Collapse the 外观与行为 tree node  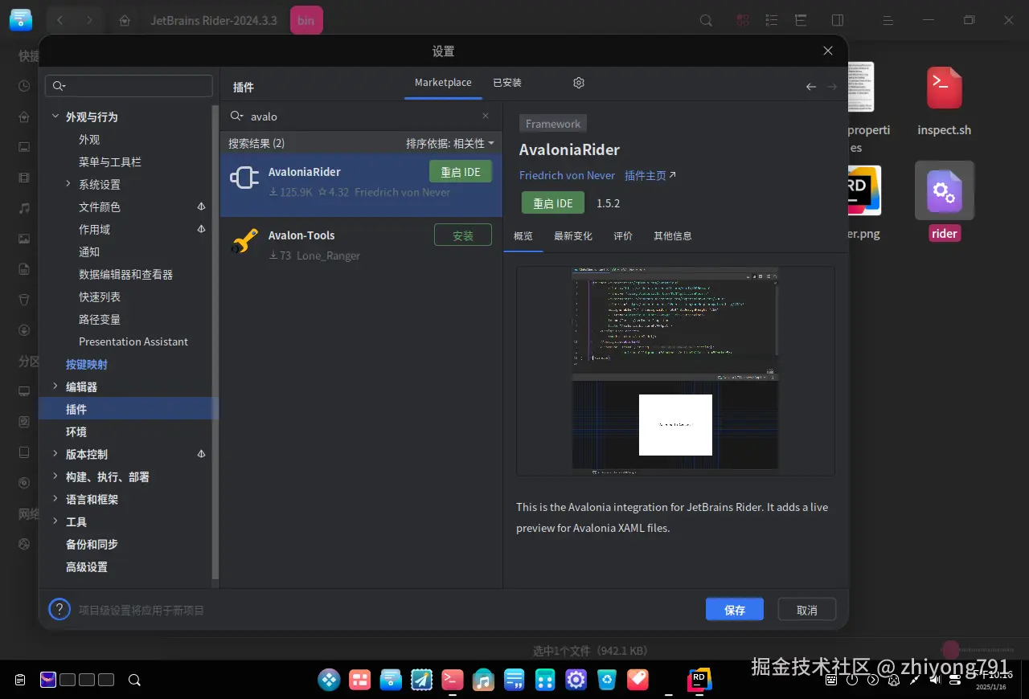coord(55,117)
